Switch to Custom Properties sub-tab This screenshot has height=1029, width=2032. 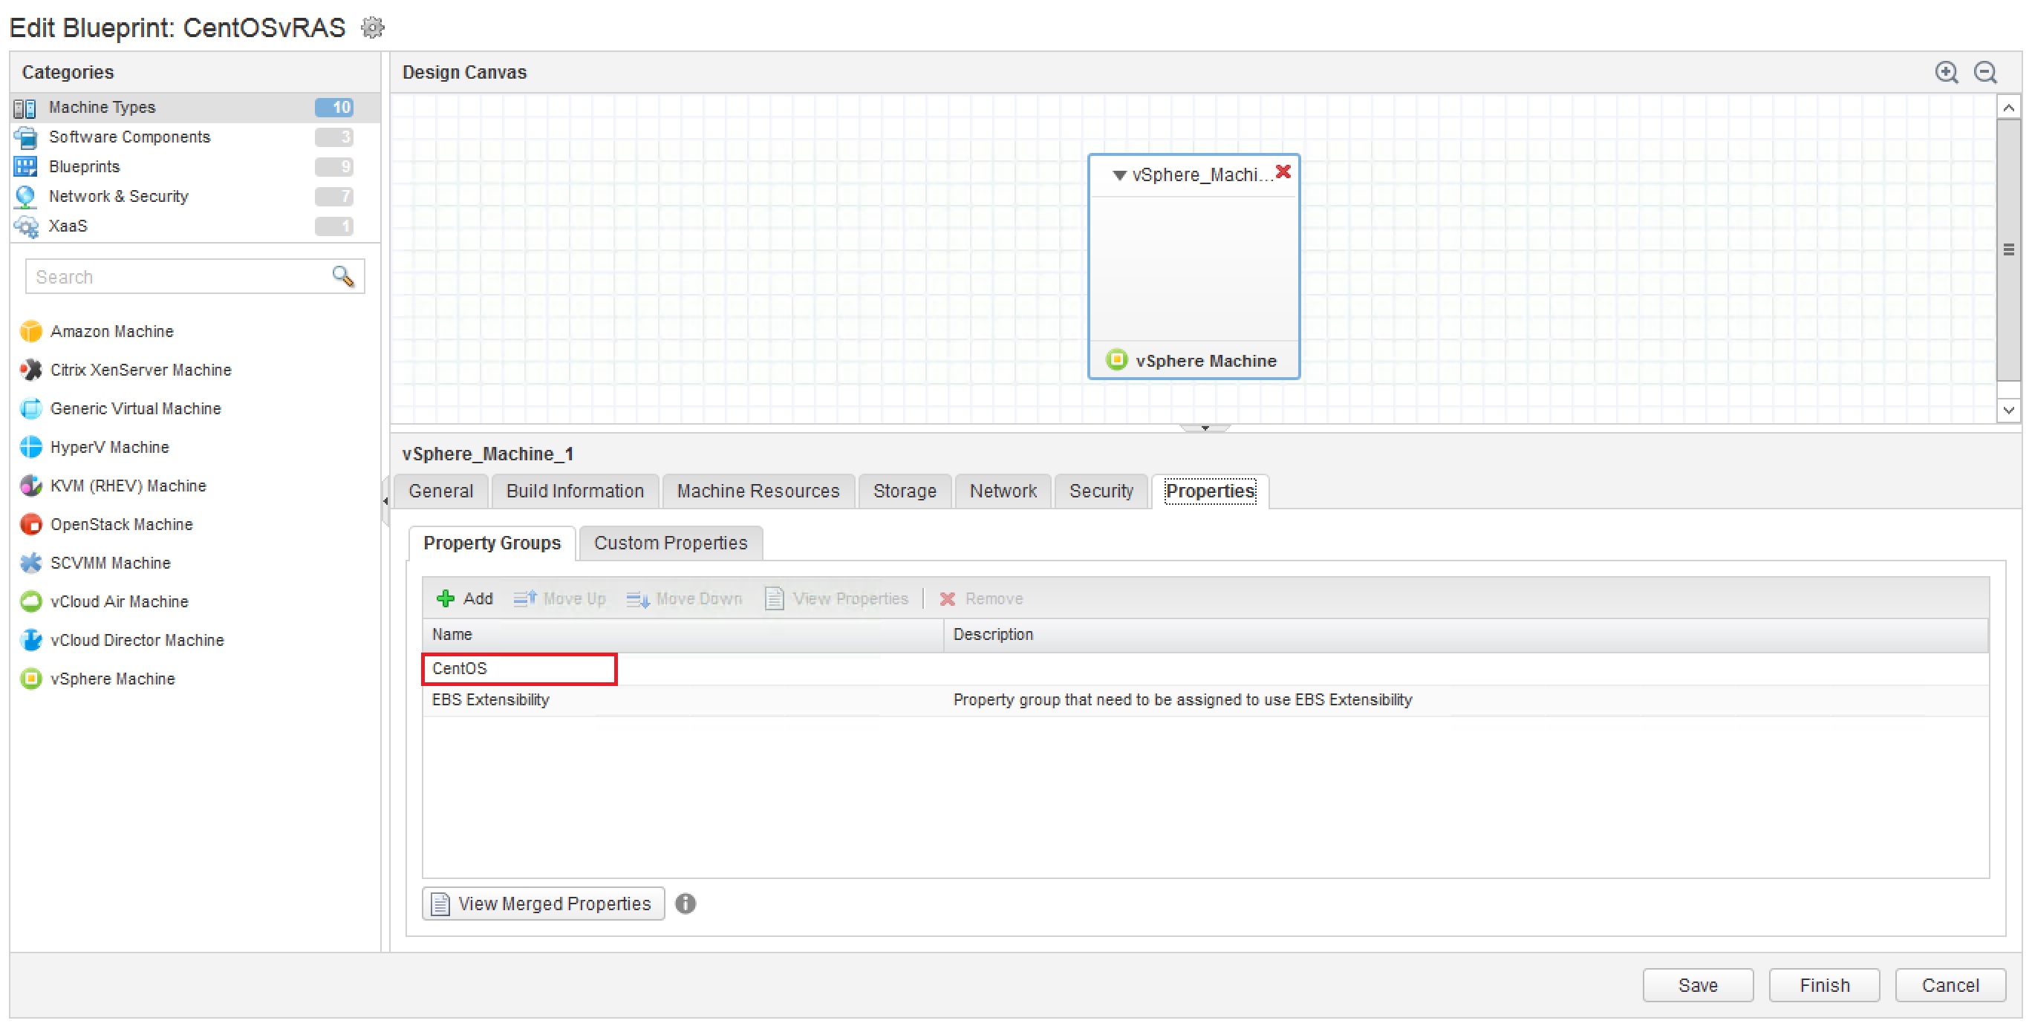(671, 543)
